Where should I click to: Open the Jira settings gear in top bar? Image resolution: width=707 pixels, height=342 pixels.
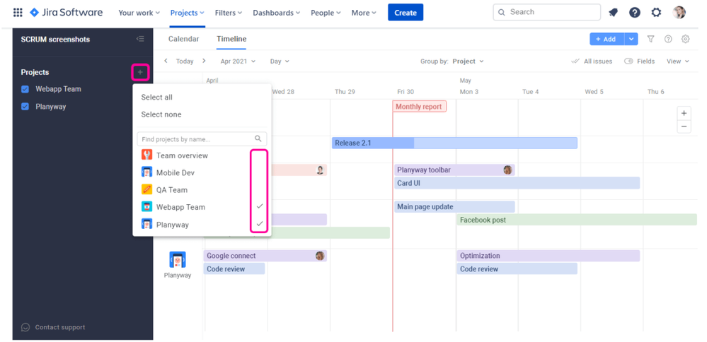[x=656, y=13]
